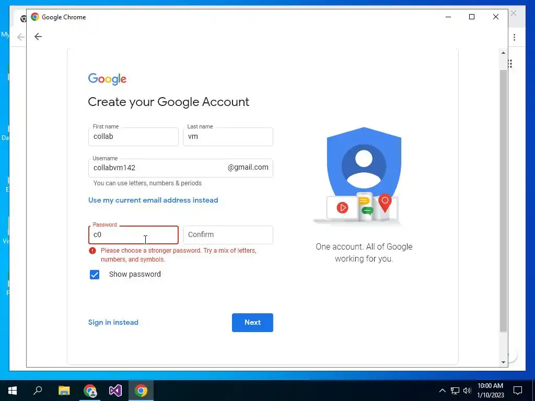Click the Last name field
The width and height of the screenshot is (535, 401).
point(228,137)
